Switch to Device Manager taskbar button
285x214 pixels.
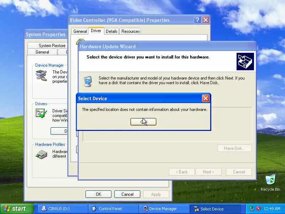[164, 209]
